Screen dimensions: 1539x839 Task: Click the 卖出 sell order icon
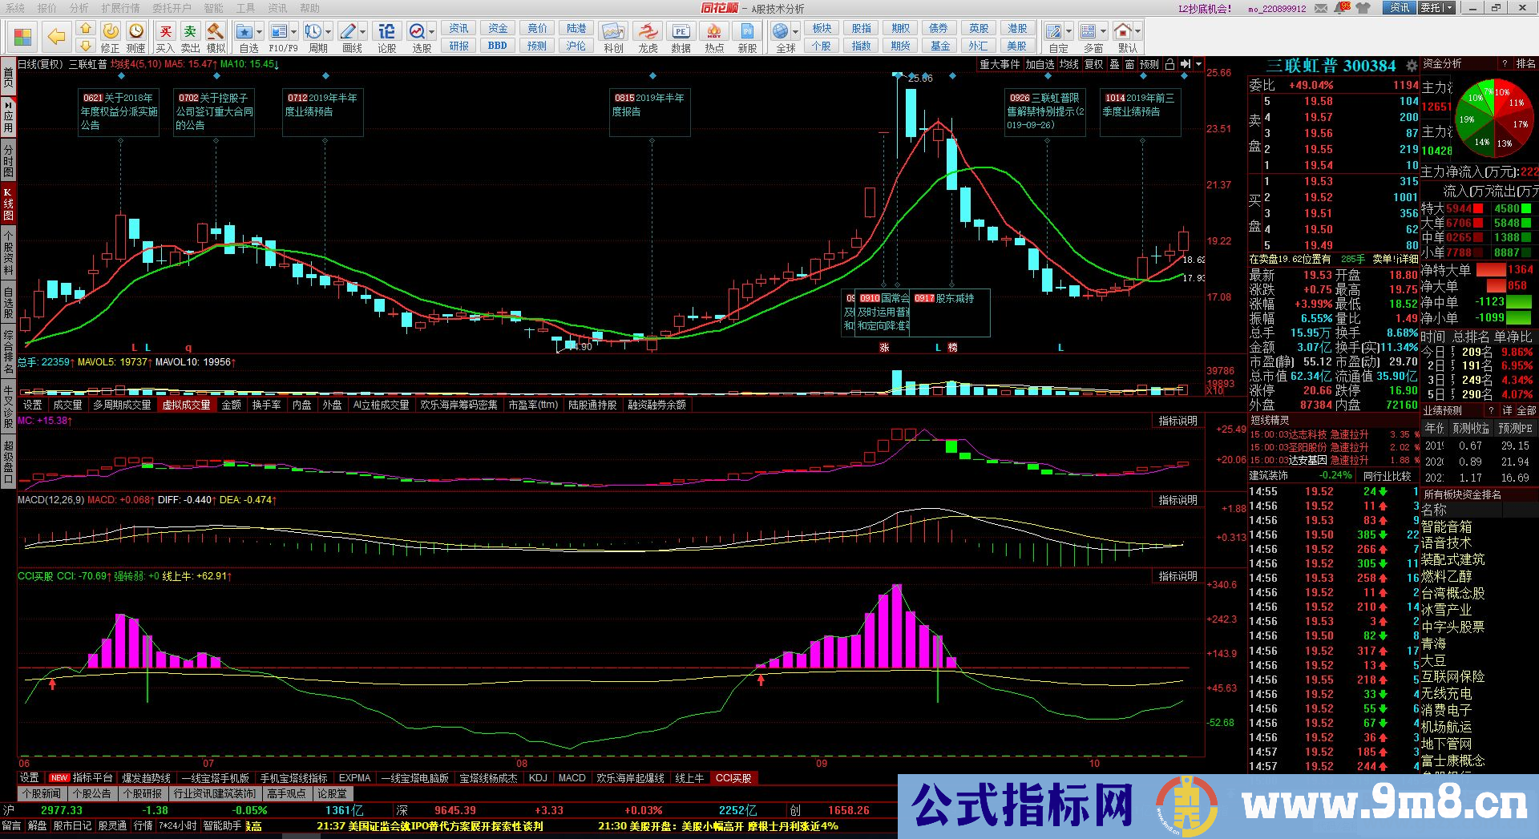[x=190, y=30]
